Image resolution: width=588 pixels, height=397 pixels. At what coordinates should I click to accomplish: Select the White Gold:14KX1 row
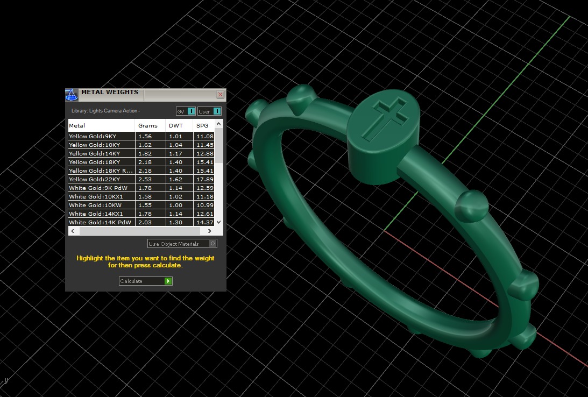(x=141, y=214)
